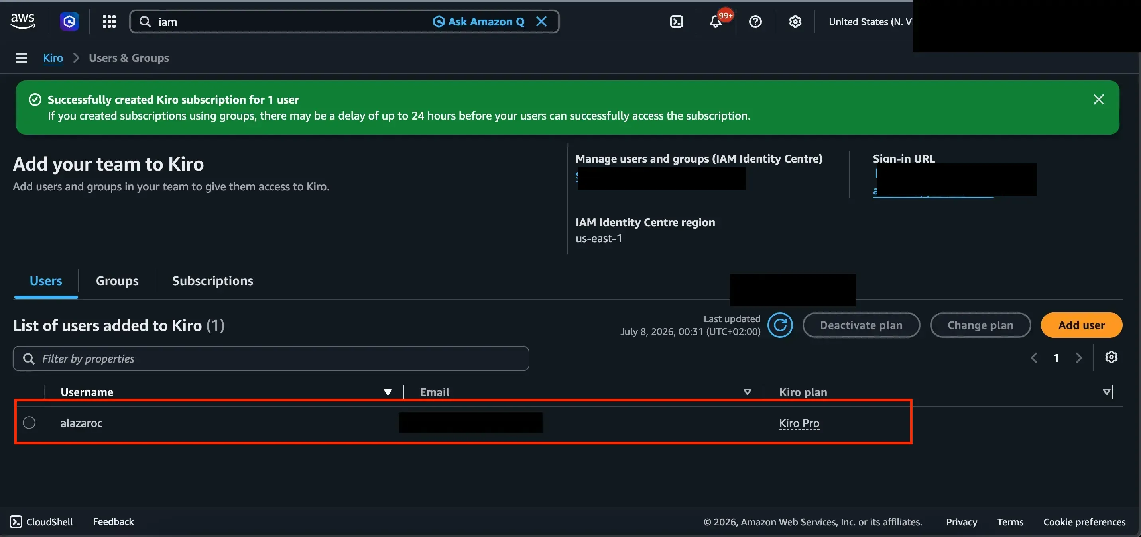
Task: Click the us-east-1 region value
Action: click(598, 238)
